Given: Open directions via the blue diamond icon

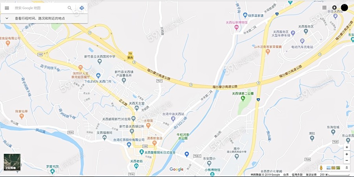Looking at the screenshot, I should click(x=82, y=8).
